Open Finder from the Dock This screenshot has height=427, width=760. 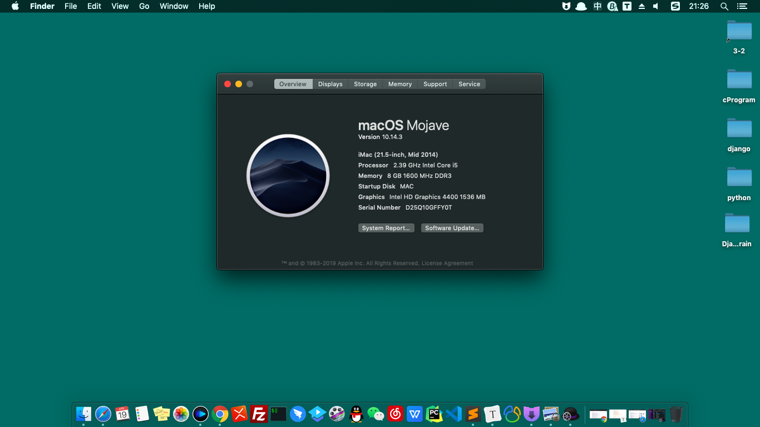(83, 414)
